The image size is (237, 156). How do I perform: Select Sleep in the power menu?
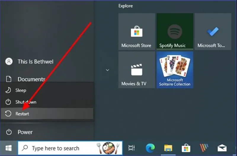[x=47, y=90]
